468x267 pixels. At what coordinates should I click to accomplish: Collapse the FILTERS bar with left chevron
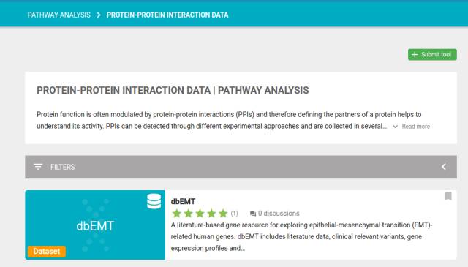444,167
